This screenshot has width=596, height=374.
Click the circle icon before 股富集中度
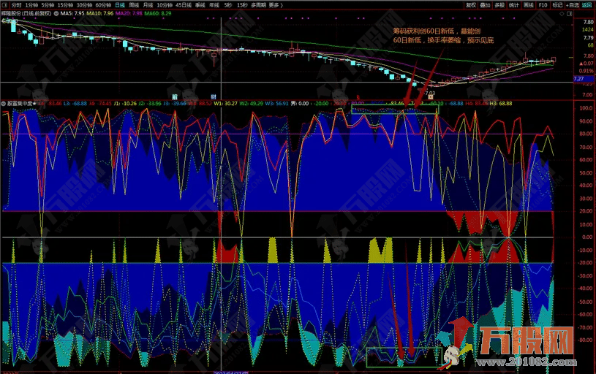tap(4, 103)
